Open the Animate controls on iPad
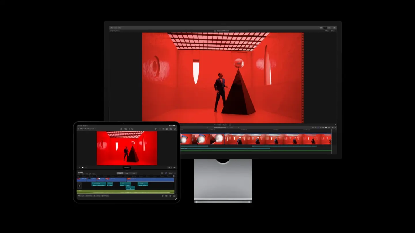The height and width of the screenshot is (233, 415). (x=97, y=196)
